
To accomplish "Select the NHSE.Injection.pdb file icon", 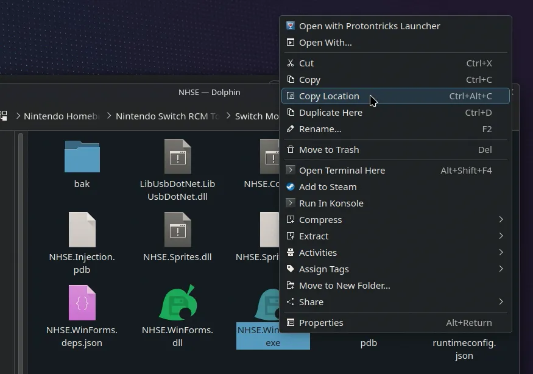I will pyautogui.click(x=82, y=230).
